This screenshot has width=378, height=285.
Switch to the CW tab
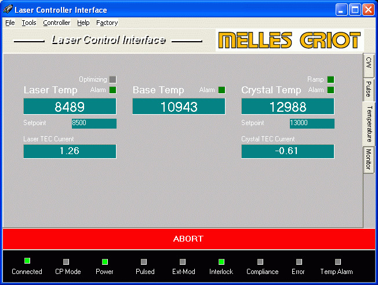tap(368, 65)
